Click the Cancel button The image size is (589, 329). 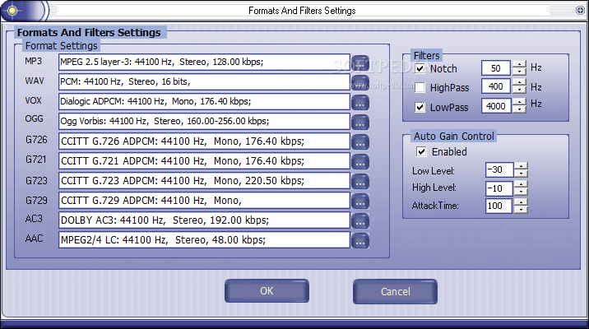[x=395, y=291]
